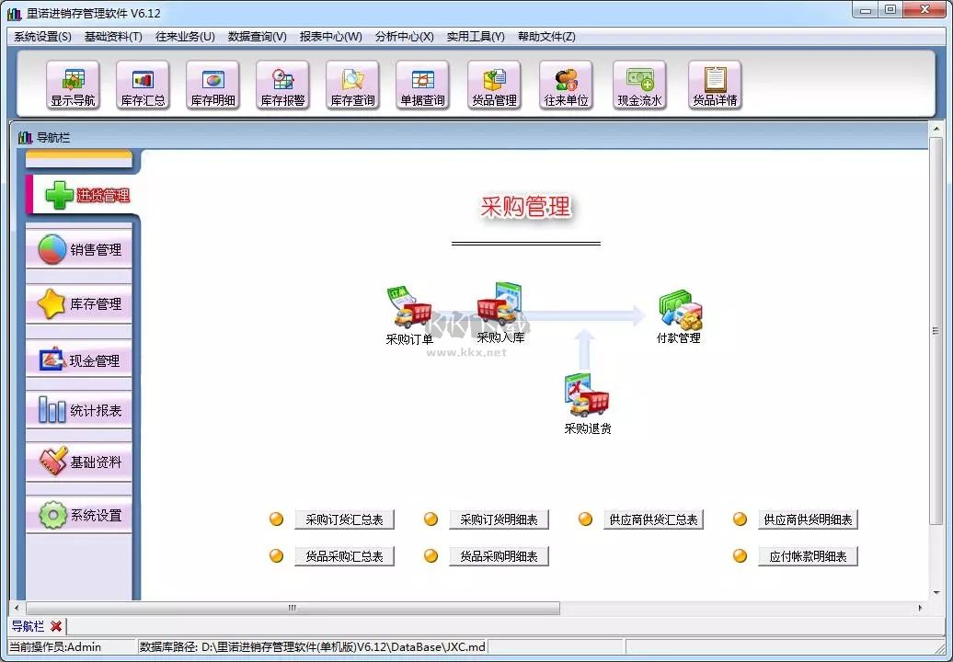Open 显示导航 from the toolbar
This screenshot has width=953, height=662.
(73, 85)
